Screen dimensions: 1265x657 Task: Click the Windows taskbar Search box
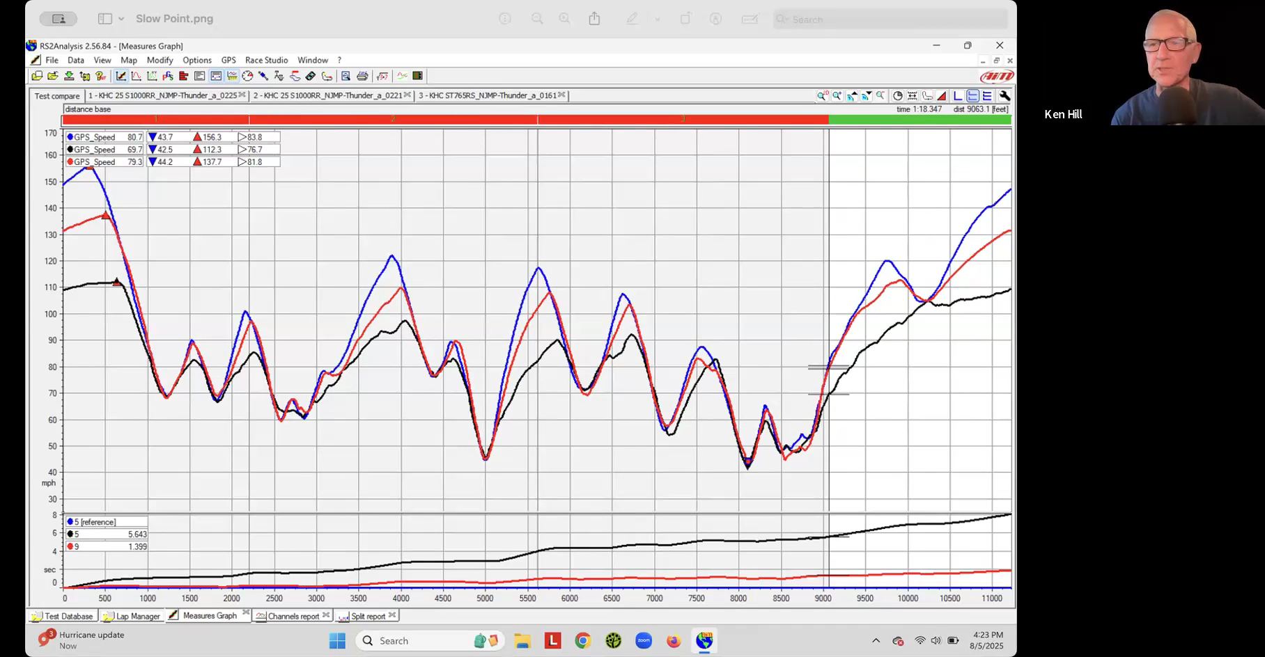(x=411, y=640)
